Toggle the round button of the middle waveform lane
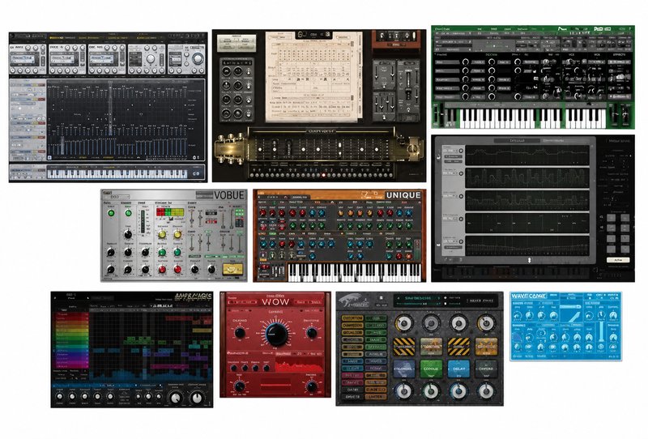 click(x=461, y=196)
